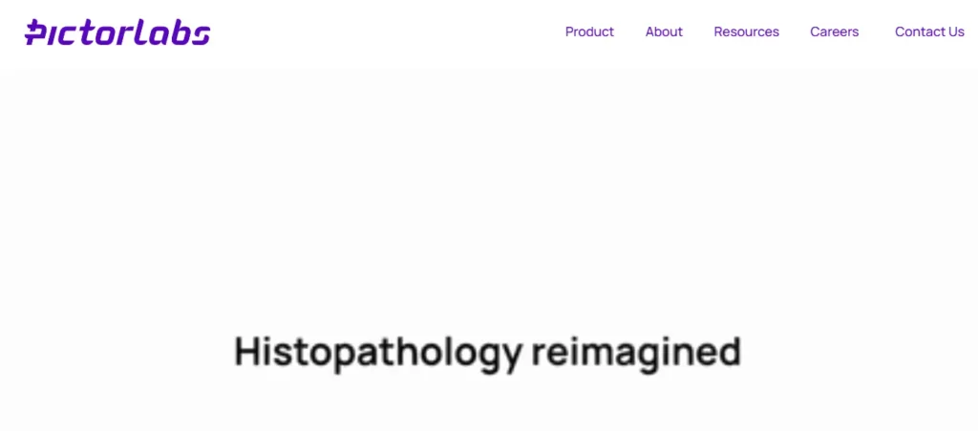
Task: Reach the team through Contact Us
Action: pos(929,31)
